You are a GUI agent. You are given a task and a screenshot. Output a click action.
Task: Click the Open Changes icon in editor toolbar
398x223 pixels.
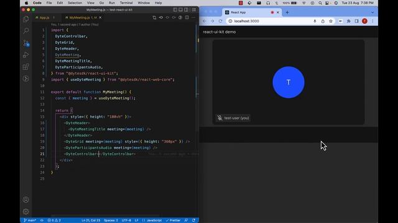pyautogui.click(x=154, y=17)
